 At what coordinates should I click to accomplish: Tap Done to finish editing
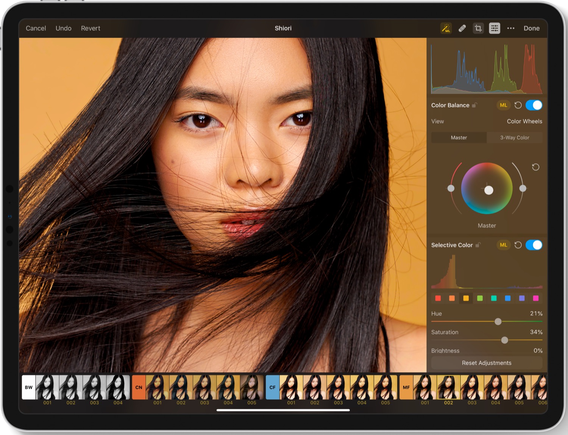(531, 28)
